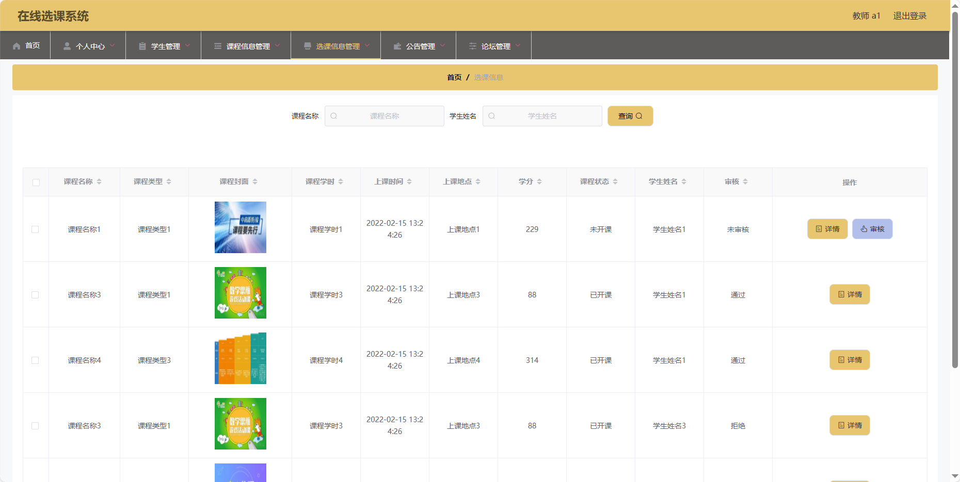Open the 课程名称4 cover thumbnail
This screenshot has width=960, height=482.
click(x=241, y=358)
